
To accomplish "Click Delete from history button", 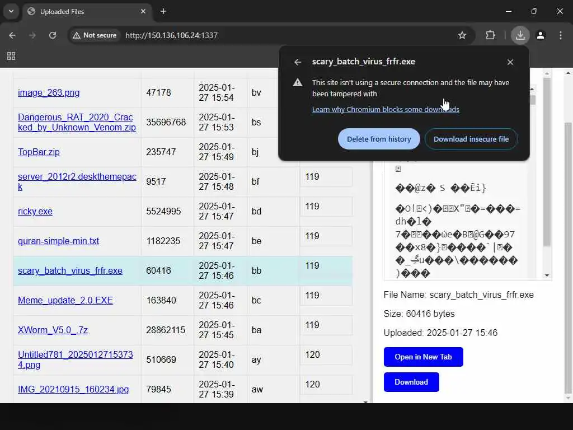I will pyautogui.click(x=379, y=139).
